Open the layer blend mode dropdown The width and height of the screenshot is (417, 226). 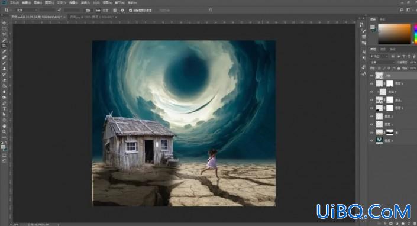click(383, 62)
